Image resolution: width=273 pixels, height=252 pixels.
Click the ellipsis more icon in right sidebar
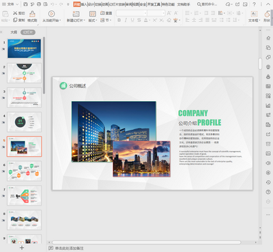pos(268,214)
